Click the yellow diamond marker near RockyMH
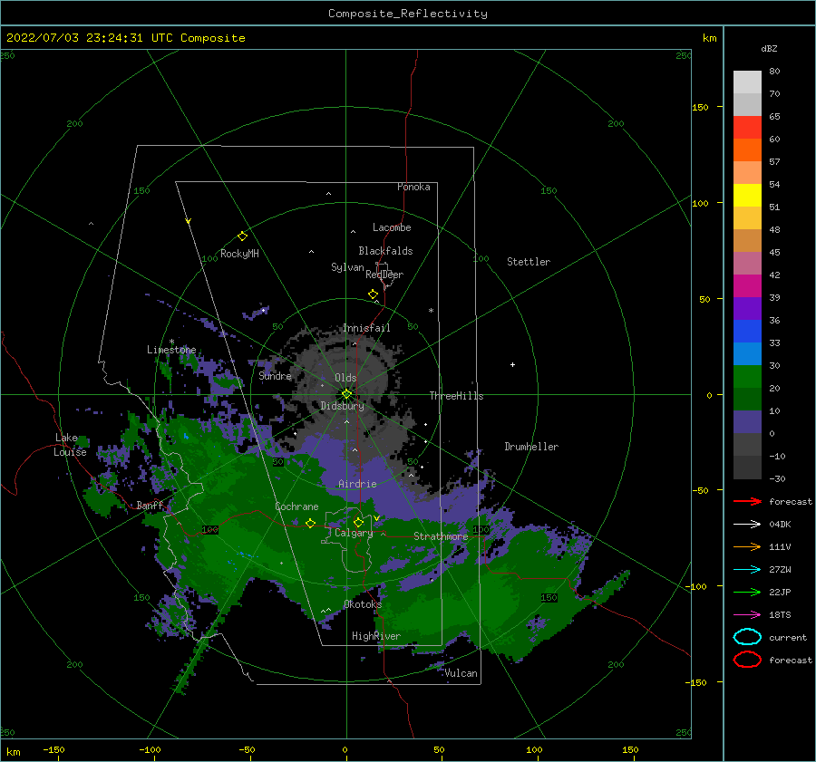The height and width of the screenshot is (762, 816). coord(242,236)
